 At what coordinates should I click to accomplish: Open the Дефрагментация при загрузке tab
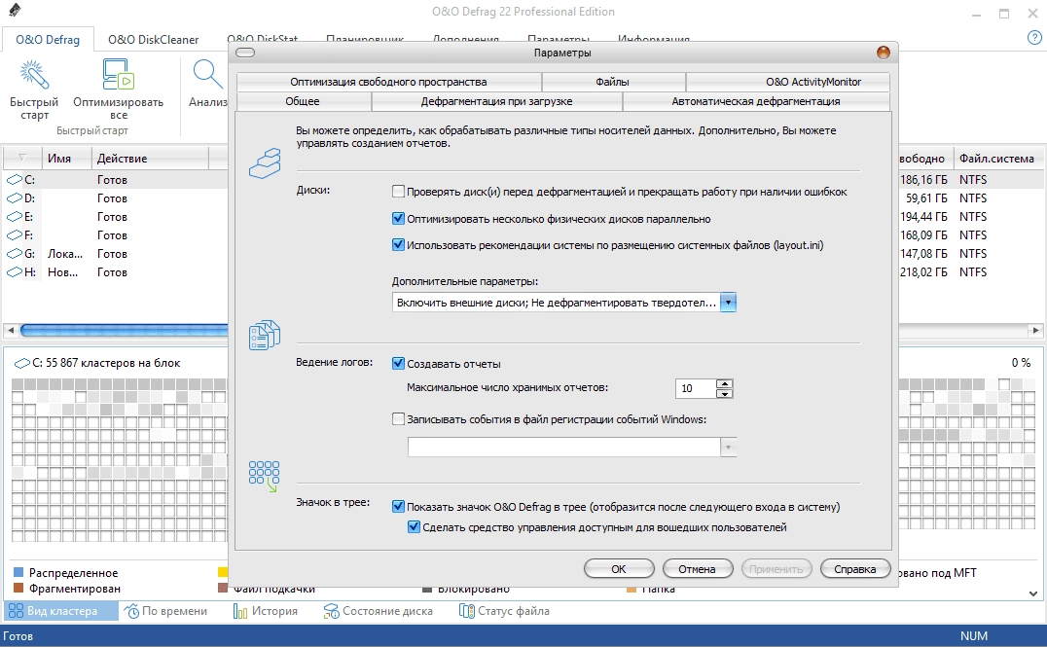(497, 101)
